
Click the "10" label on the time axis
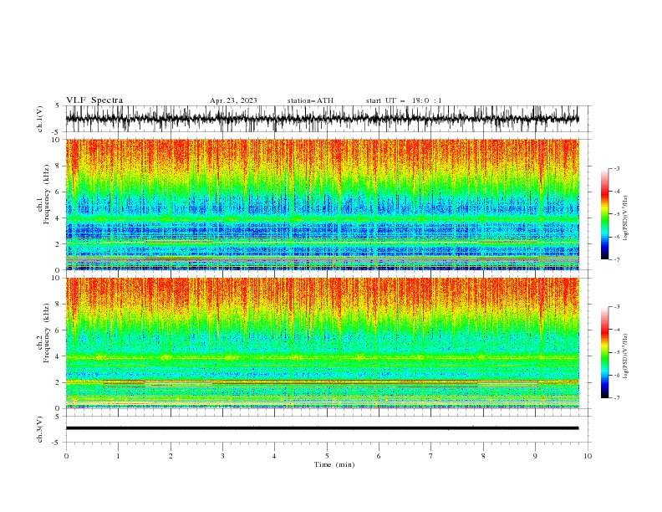(x=588, y=456)
